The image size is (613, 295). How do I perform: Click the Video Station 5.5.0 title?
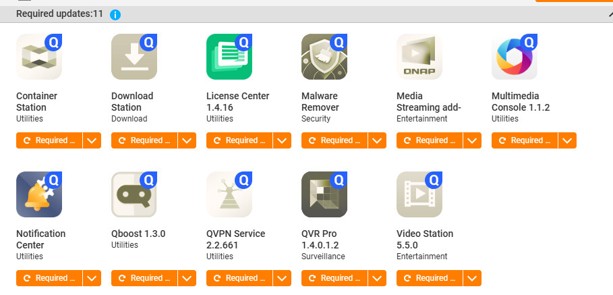(x=425, y=240)
